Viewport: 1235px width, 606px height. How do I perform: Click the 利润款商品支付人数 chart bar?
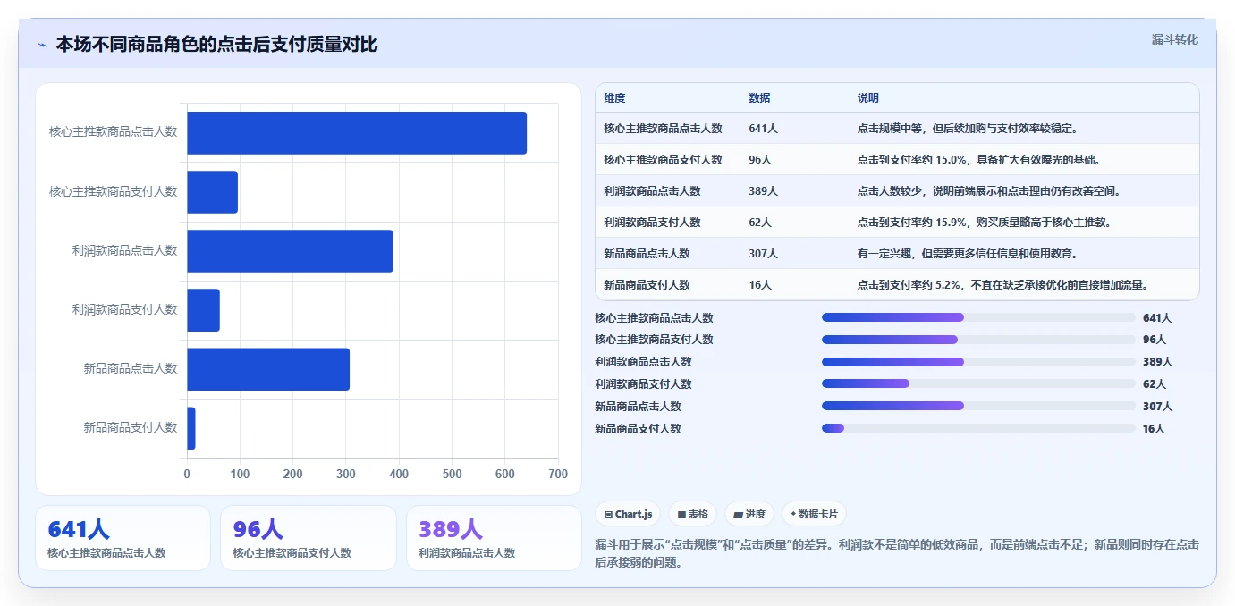click(x=203, y=309)
